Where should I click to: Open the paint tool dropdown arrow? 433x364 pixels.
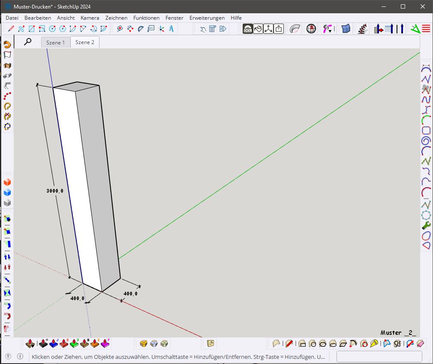(330, 31)
